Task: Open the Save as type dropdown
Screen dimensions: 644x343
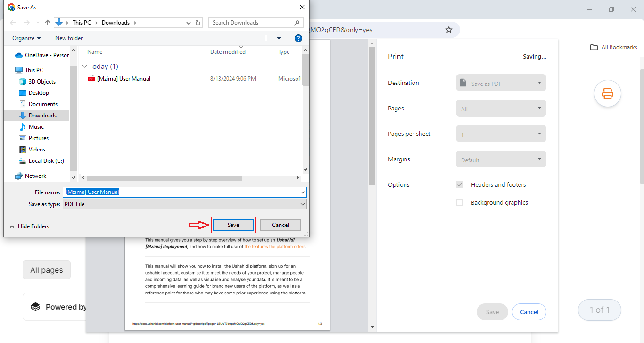Action: 185,204
